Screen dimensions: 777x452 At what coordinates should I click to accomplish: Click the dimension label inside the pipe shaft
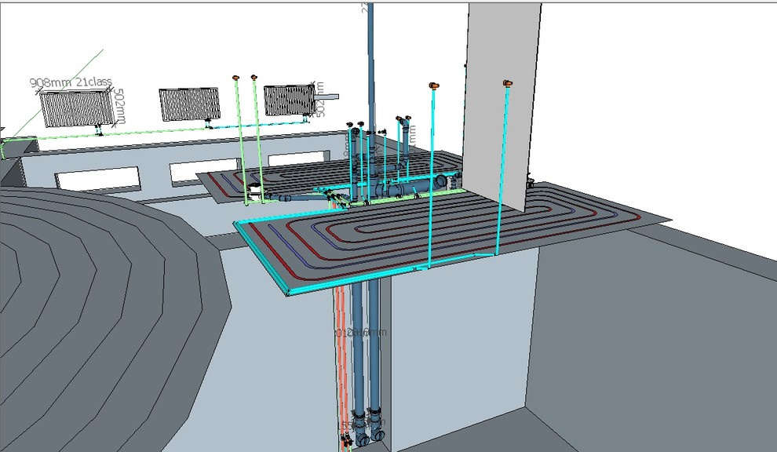pos(362,333)
